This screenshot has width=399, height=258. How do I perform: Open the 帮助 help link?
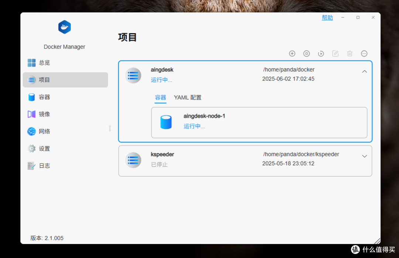point(327,18)
